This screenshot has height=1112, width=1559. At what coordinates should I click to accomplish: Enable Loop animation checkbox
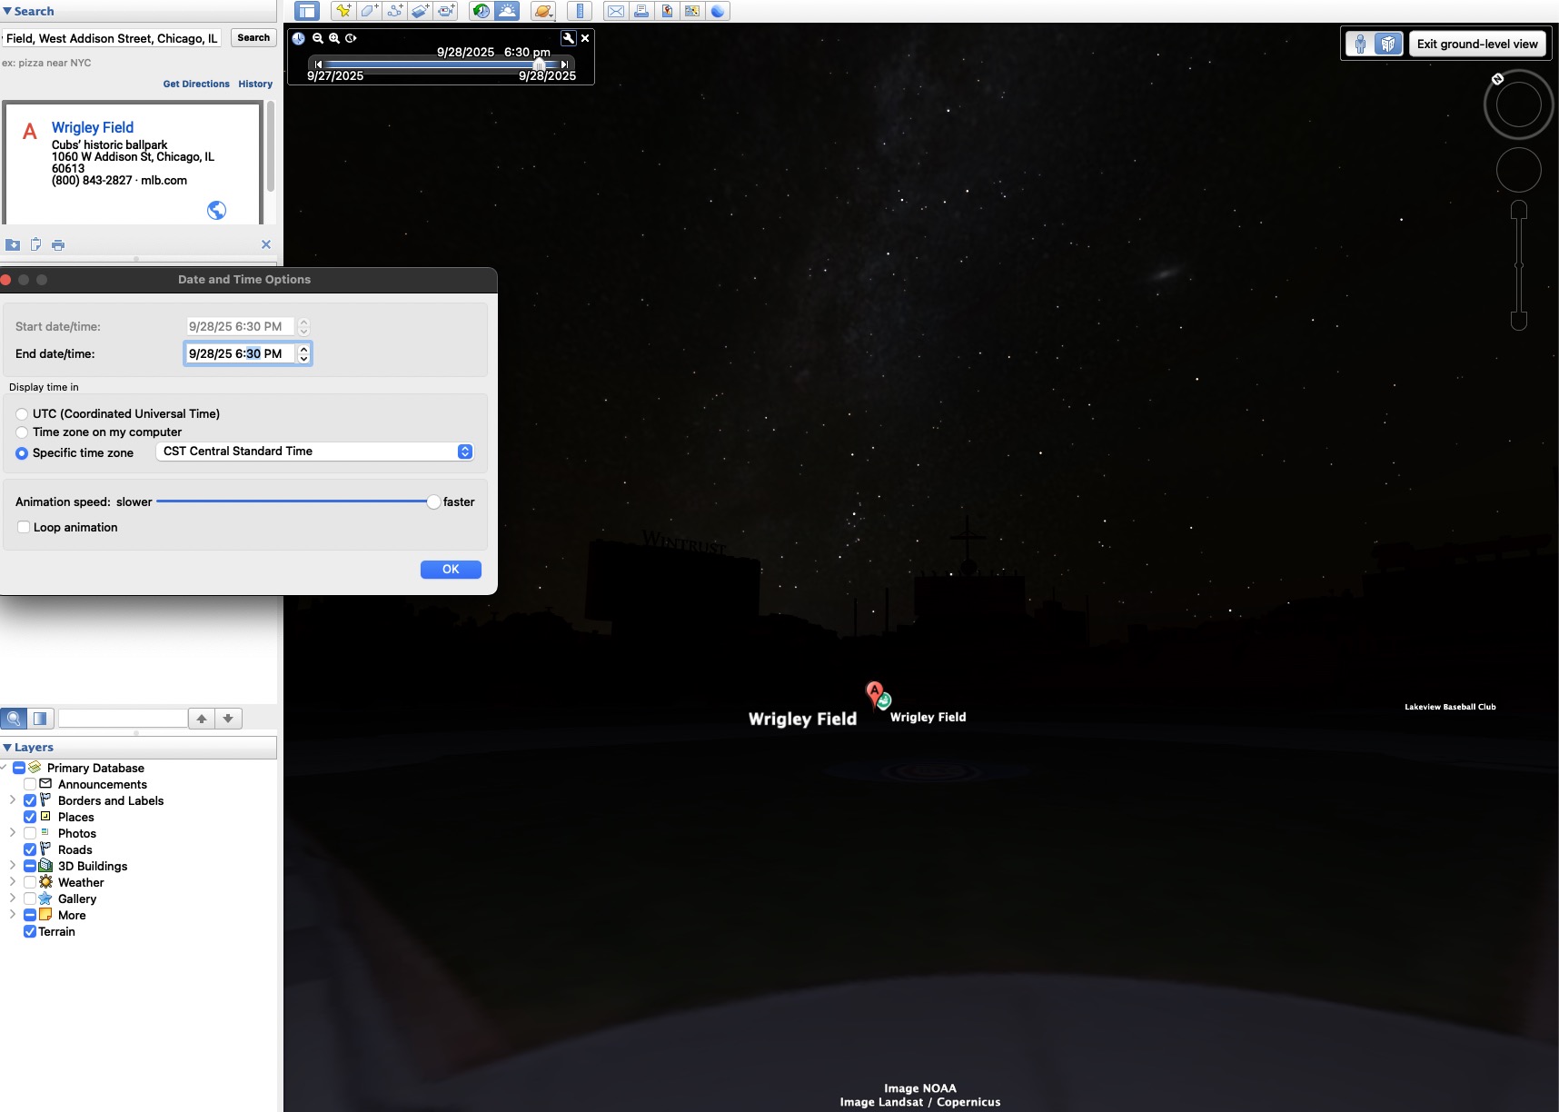(x=24, y=527)
